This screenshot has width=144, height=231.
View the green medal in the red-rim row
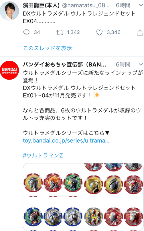tap(73, 183)
